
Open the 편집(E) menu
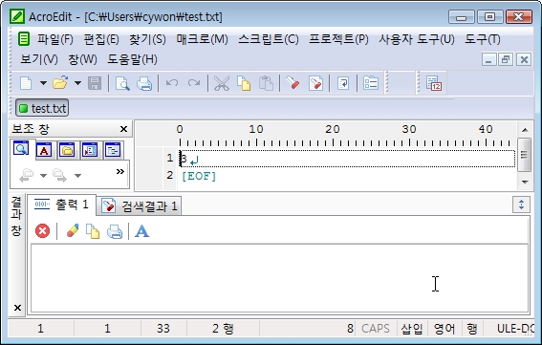pyautogui.click(x=101, y=39)
